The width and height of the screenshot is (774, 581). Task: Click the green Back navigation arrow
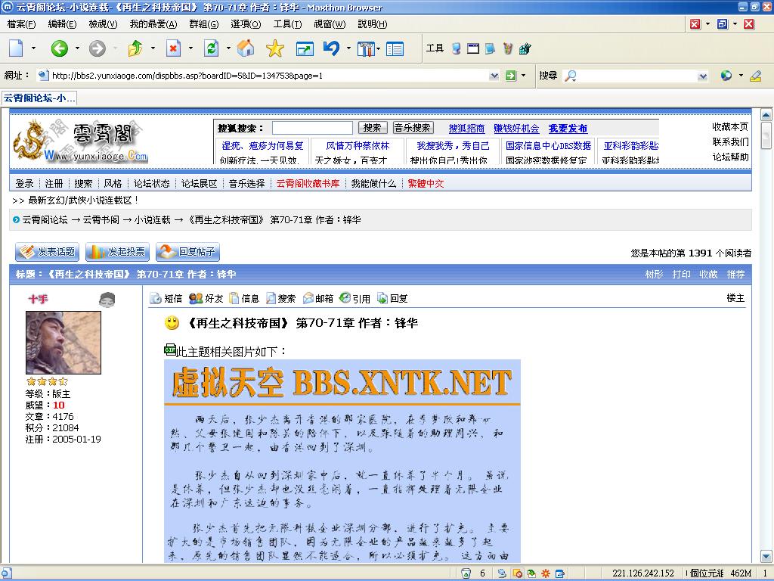(x=59, y=49)
